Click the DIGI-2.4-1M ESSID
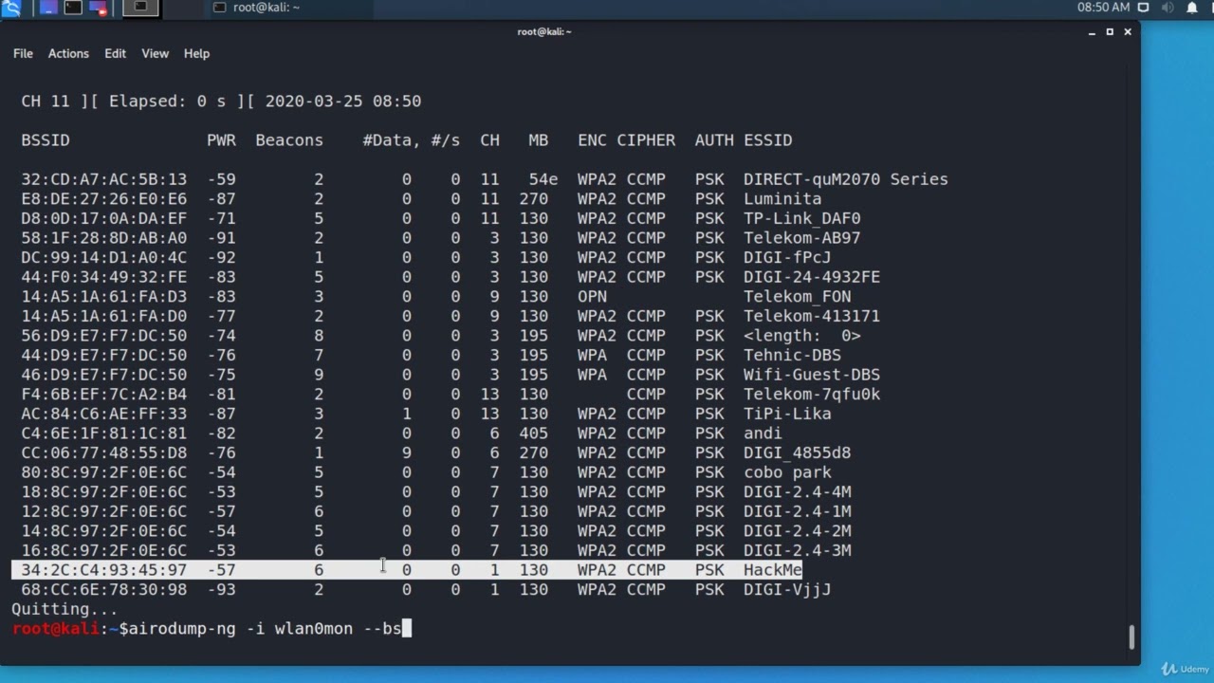Screen dimensions: 1214x683 797,511
